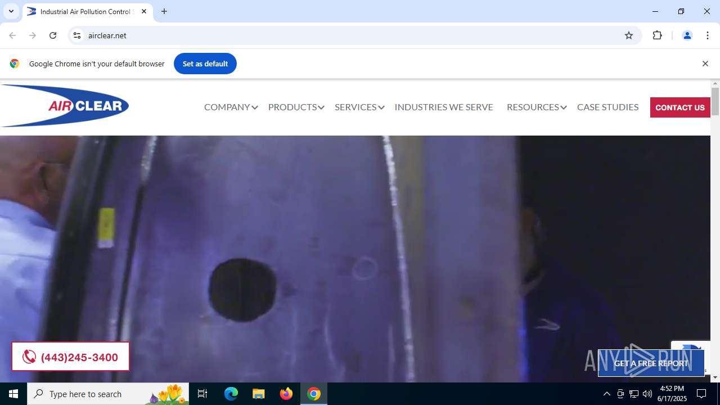Viewport: 720px width, 405px height.
Task: Expand the SERVICES menu
Action: click(359, 107)
